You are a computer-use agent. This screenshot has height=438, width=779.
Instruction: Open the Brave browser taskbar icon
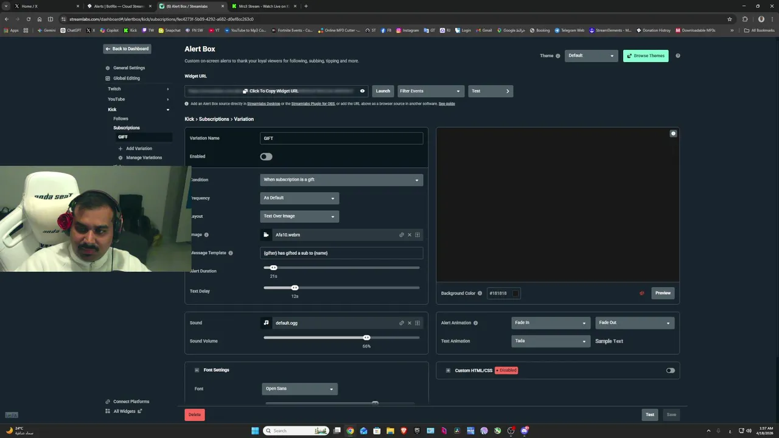(x=403, y=431)
